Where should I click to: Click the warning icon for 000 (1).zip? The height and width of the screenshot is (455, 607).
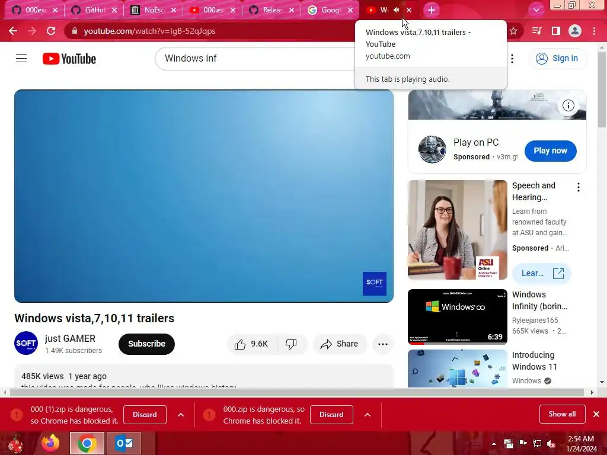coord(17,415)
